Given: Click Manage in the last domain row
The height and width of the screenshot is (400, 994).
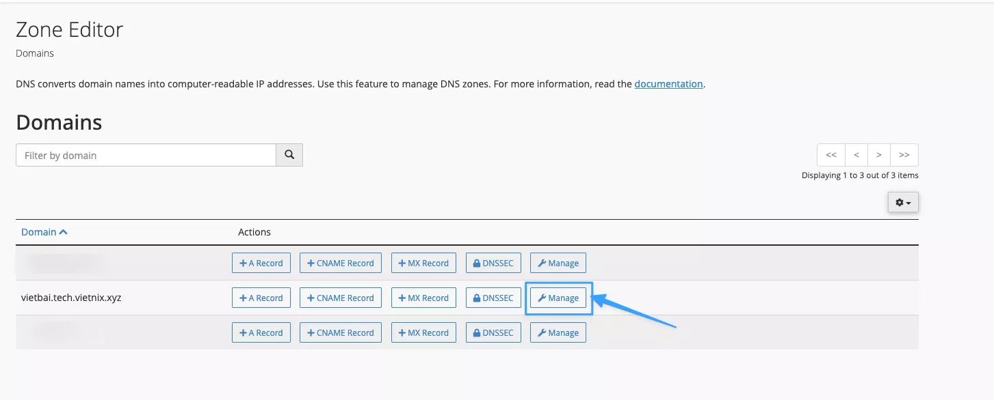Looking at the screenshot, I should [558, 333].
